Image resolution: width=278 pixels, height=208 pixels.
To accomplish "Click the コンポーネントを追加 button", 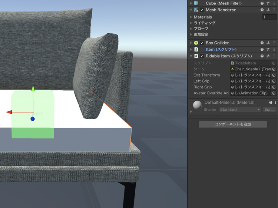I will coord(233,124).
